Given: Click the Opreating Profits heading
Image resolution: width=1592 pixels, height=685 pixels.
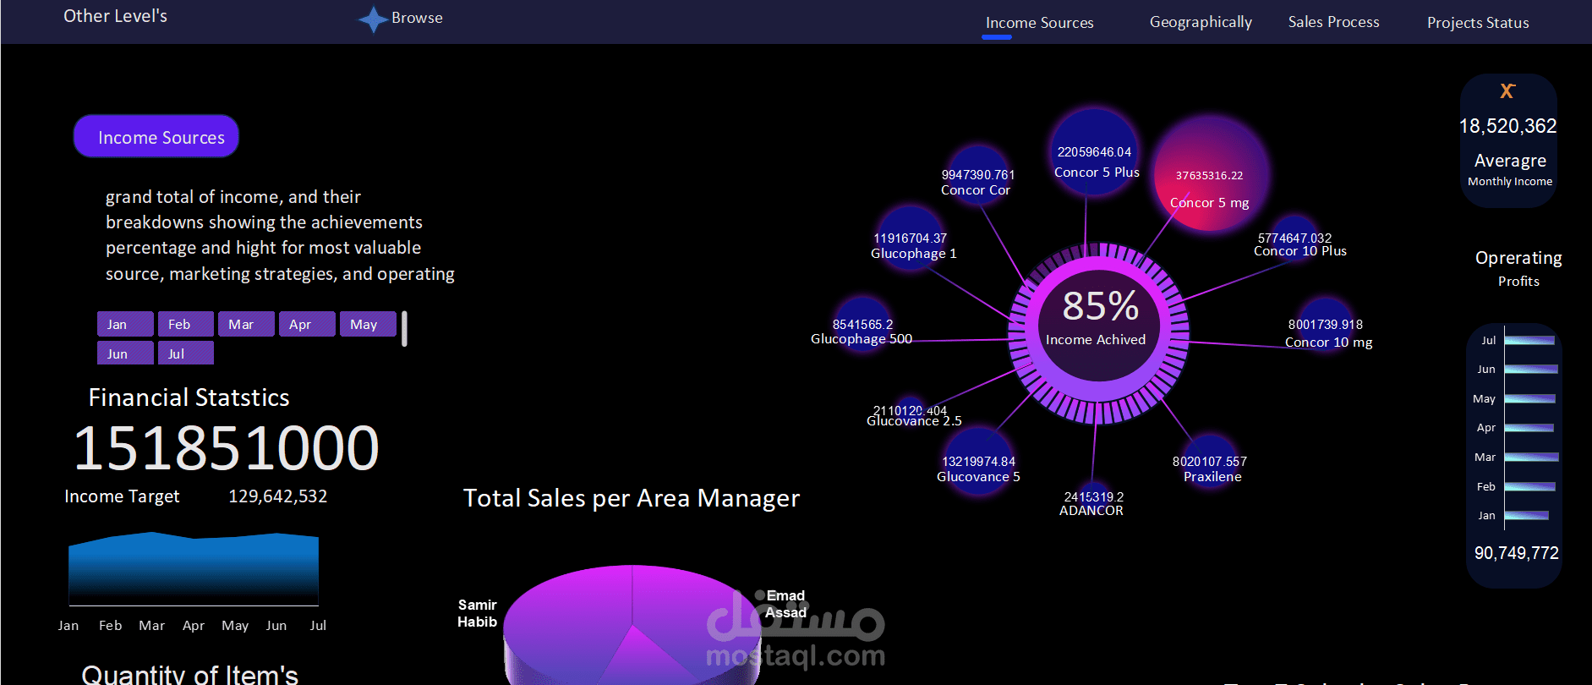Looking at the screenshot, I should pyautogui.click(x=1518, y=268).
